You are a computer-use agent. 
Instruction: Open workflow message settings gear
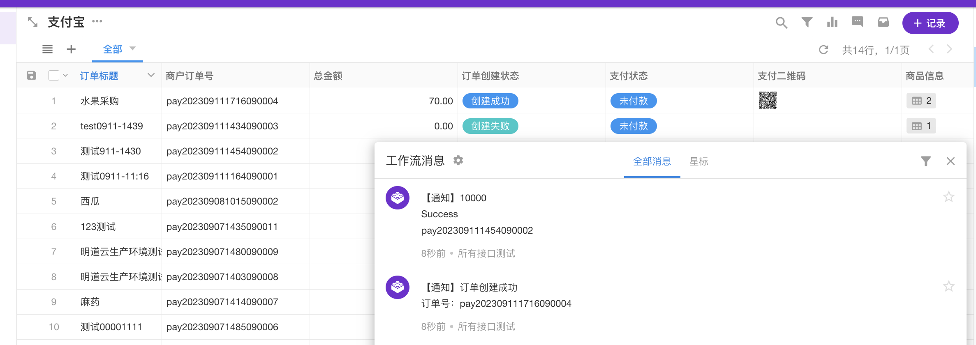point(458,160)
